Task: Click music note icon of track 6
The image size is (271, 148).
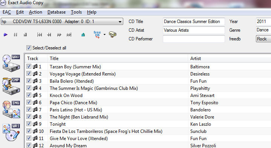Action: tap(35, 102)
